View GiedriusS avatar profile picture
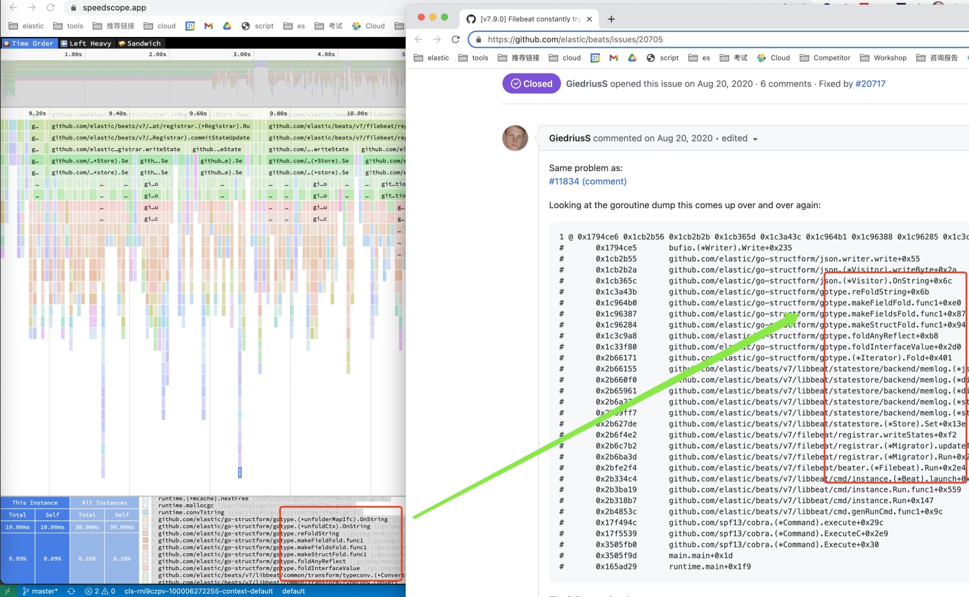969x597 pixels. (515, 138)
